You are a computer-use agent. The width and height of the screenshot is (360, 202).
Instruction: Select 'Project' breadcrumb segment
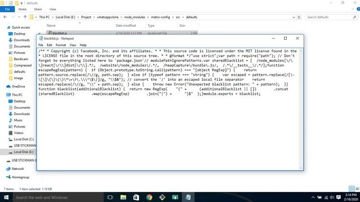[x=86, y=17]
